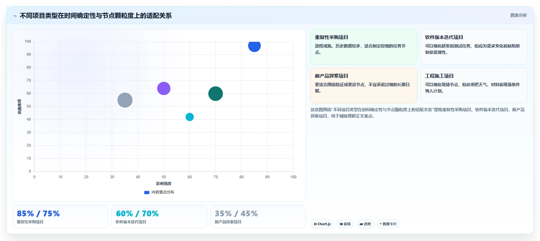540x241 pixels.
Task: Click the small cyan bubble in the chart
Action: pyautogui.click(x=190, y=117)
